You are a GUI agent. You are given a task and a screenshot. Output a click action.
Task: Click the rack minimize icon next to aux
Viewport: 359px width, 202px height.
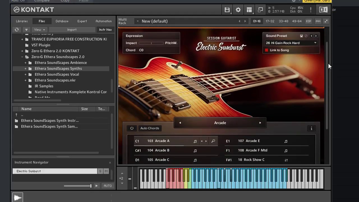[326, 21]
